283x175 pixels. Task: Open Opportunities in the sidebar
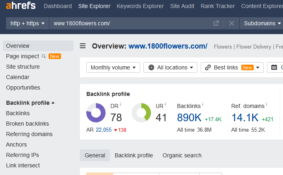point(23,87)
